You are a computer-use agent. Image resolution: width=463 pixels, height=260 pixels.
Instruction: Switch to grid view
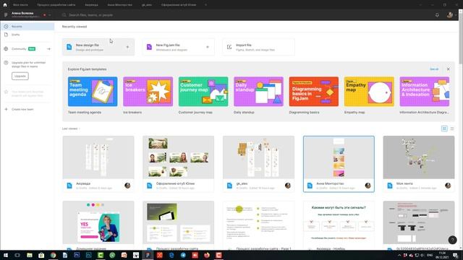pyautogui.click(x=444, y=129)
